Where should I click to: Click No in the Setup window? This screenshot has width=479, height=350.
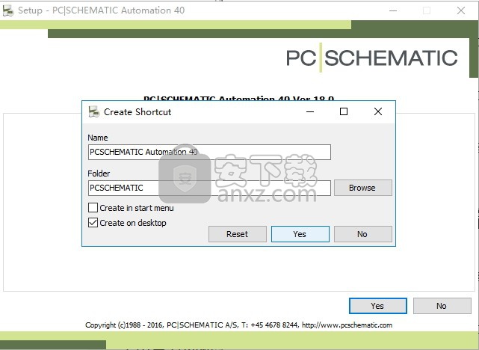pyautogui.click(x=442, y=306)
